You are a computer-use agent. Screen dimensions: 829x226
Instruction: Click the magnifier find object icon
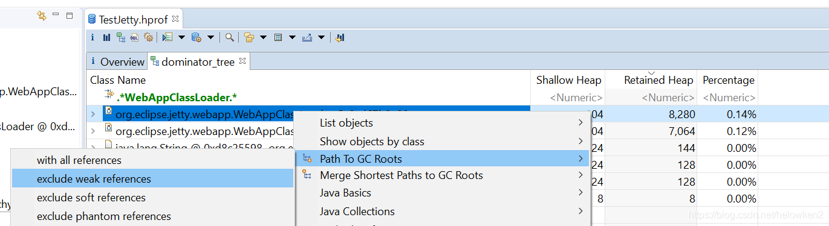tap(230, 37)
